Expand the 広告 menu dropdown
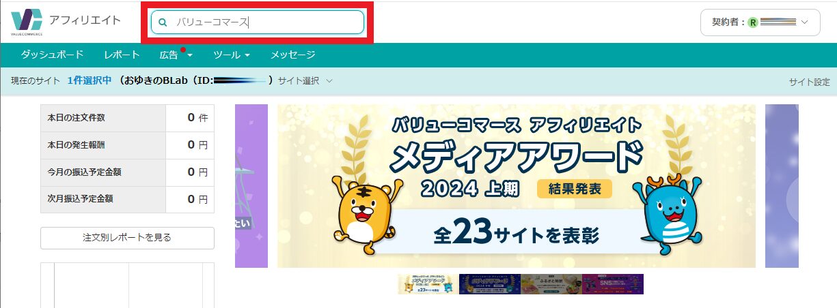 pyautogui.click(x=176, y=55)
